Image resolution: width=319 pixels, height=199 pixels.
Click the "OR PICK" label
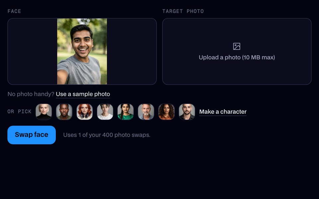(19, 111)
